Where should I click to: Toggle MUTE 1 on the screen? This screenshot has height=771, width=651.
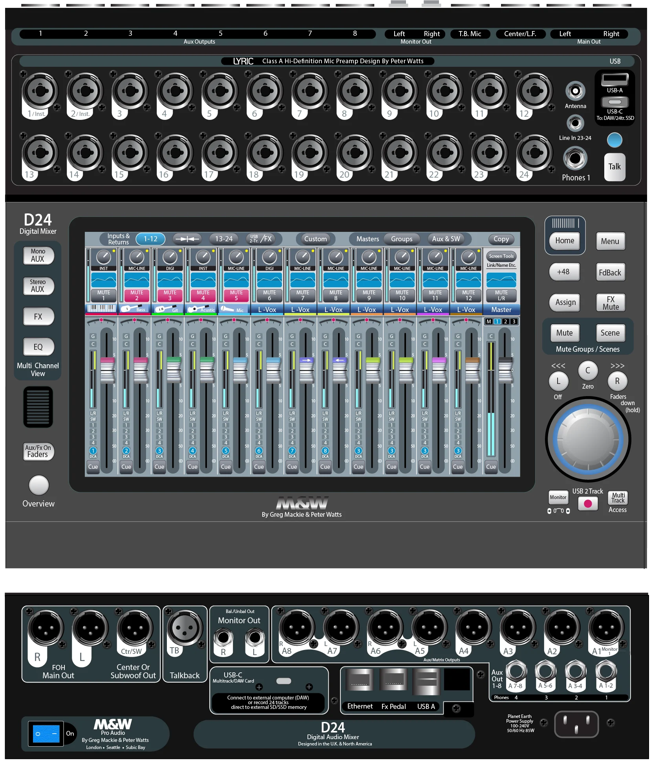tap(104, 295)
